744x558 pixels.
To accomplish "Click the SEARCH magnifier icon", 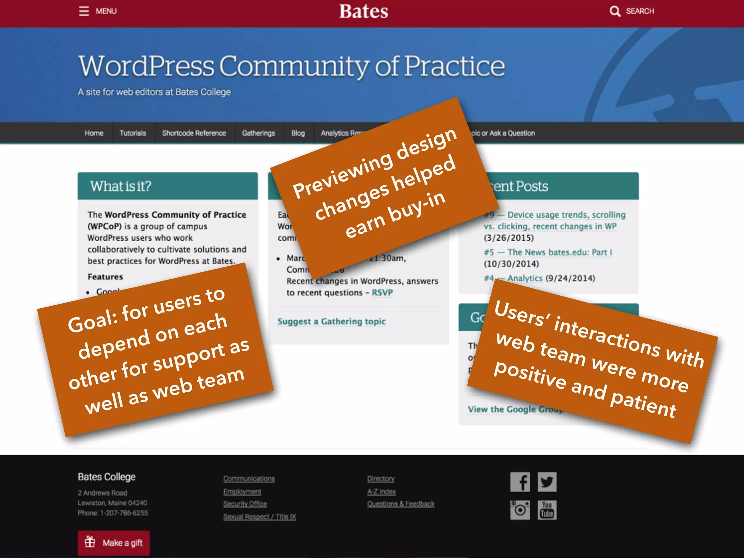I will point(615,11).
